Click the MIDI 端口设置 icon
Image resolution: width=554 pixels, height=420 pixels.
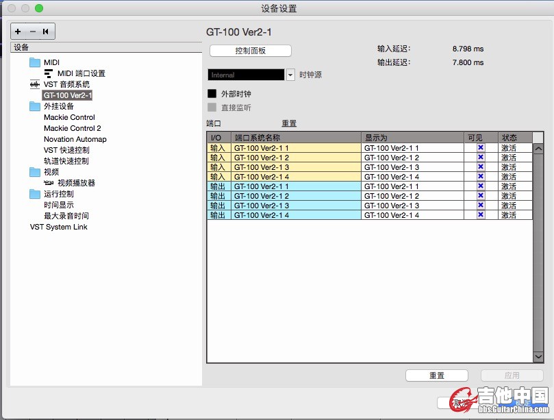coord(48,73)
